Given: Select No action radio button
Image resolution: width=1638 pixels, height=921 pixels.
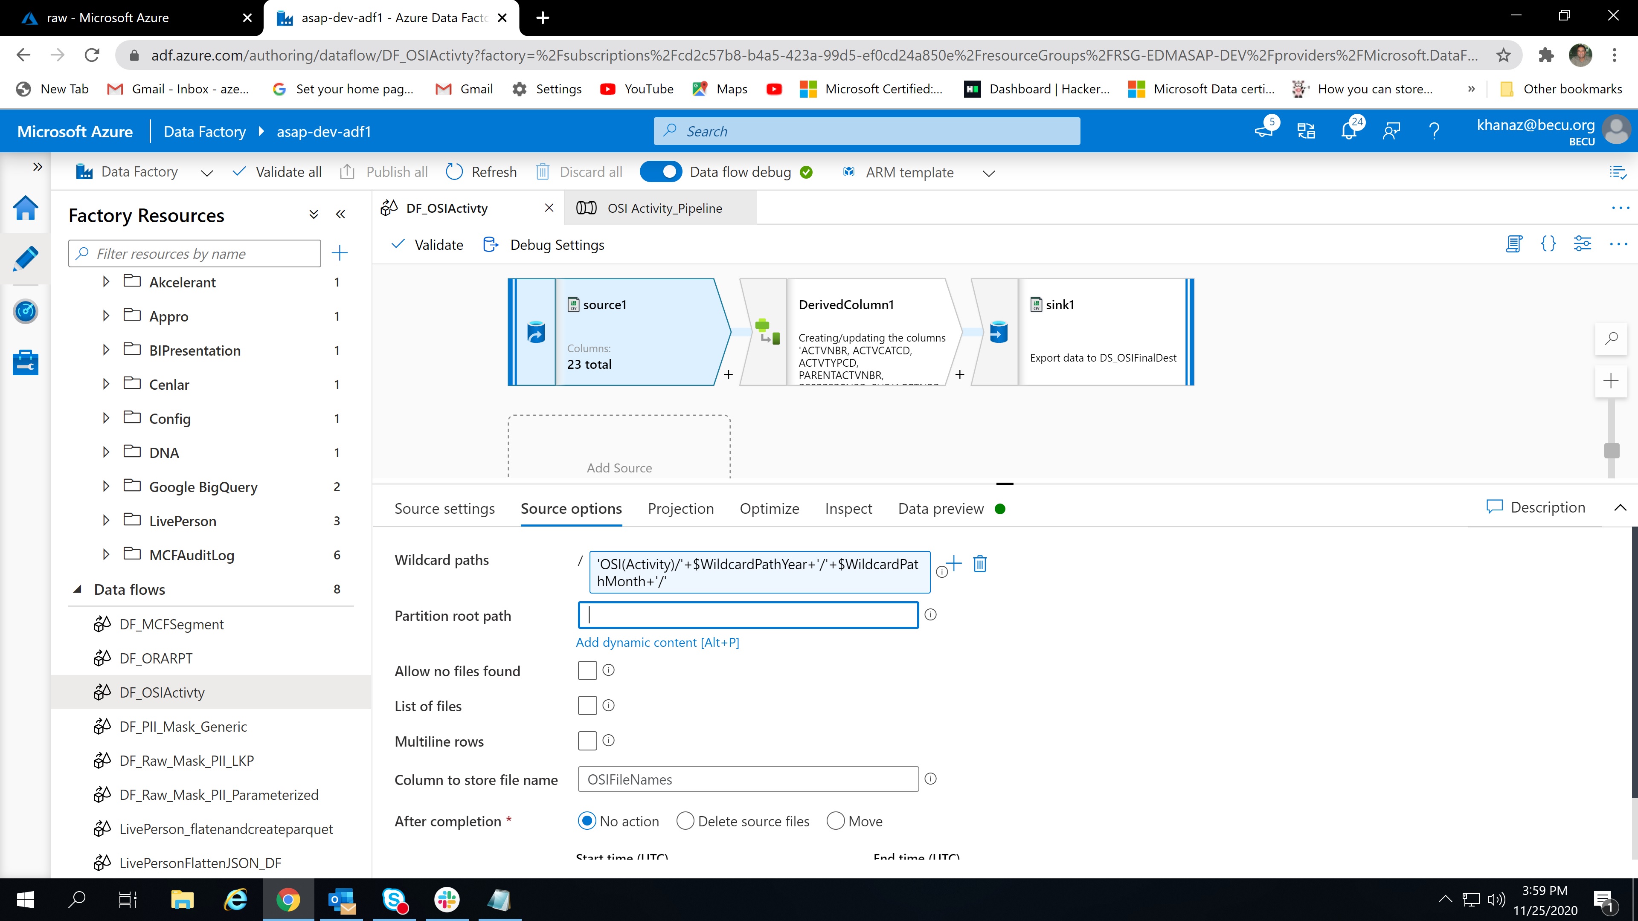Looking at the screenshot, I should pos(587,821).
